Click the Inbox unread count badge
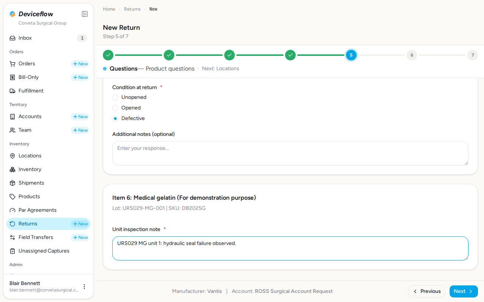 pyautogui.click(x=82, y=38)
